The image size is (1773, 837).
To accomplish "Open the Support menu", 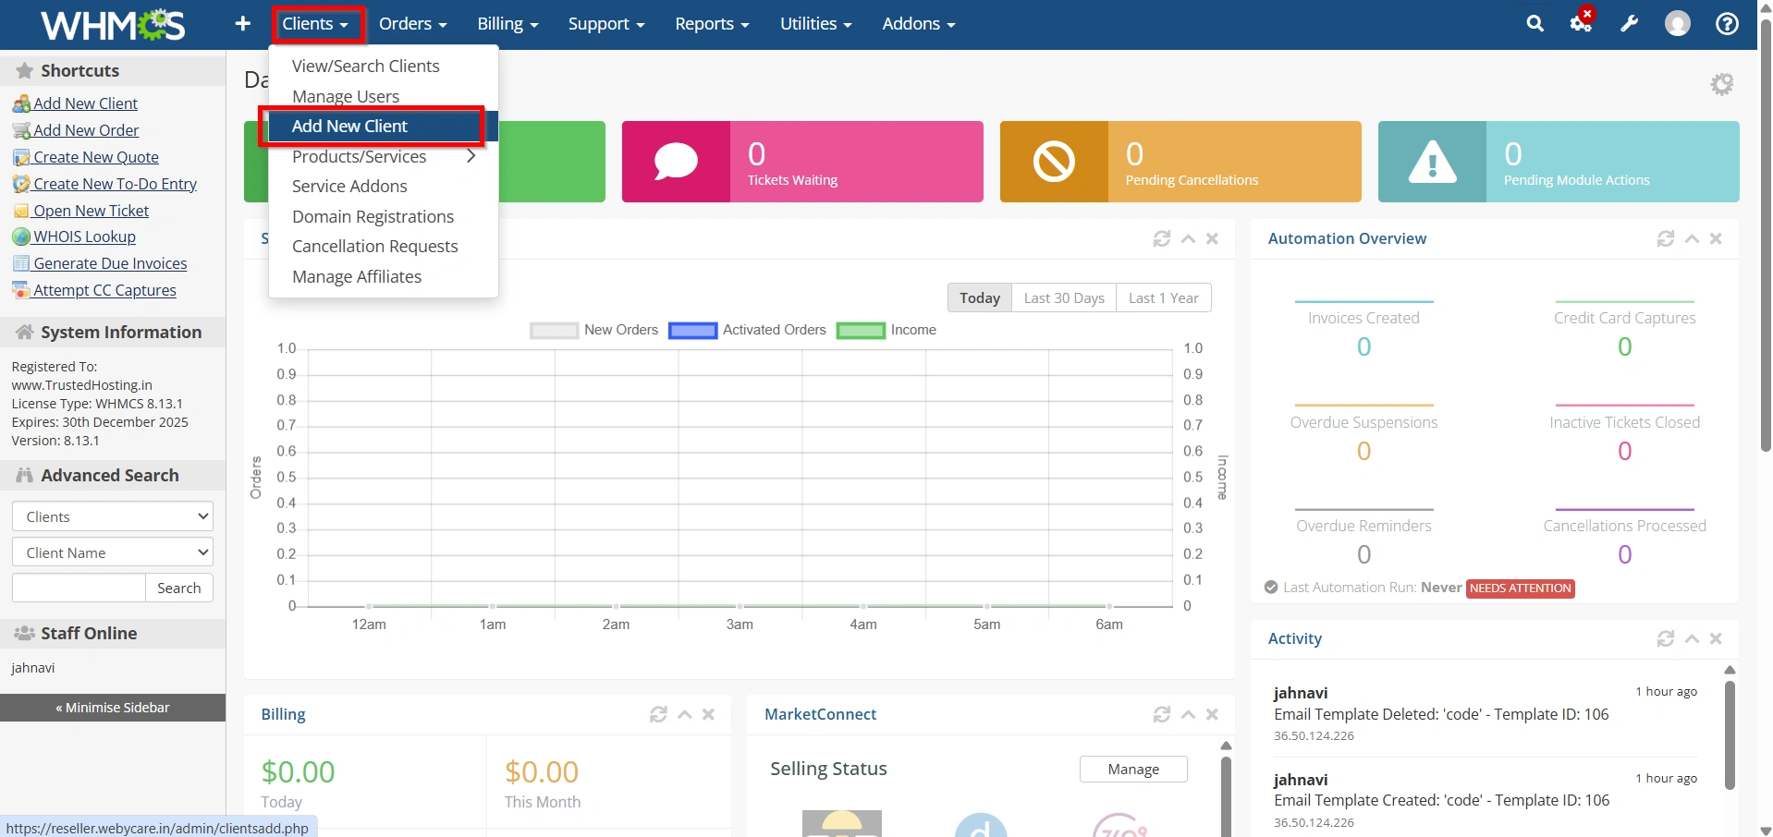I will tap(605, 24).
